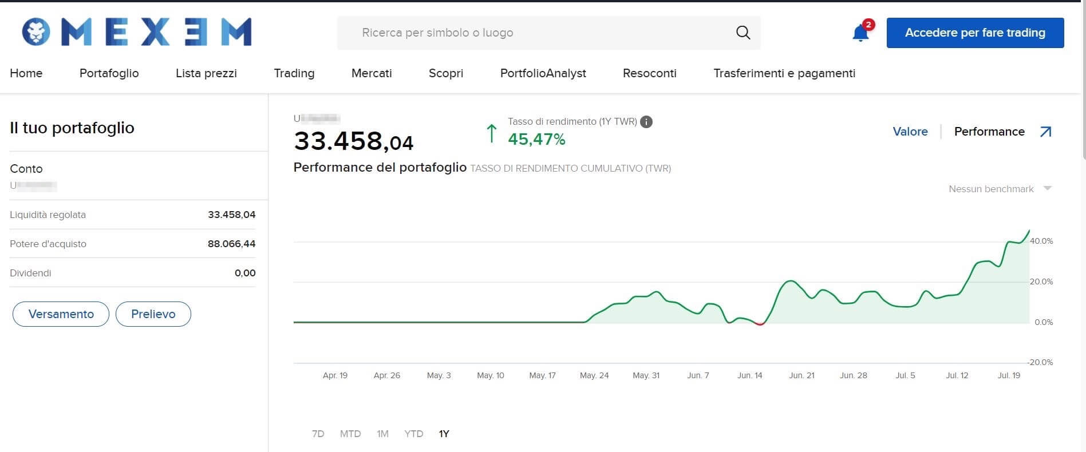
Task: Click the Prelievo button
Action: (153, 314)
